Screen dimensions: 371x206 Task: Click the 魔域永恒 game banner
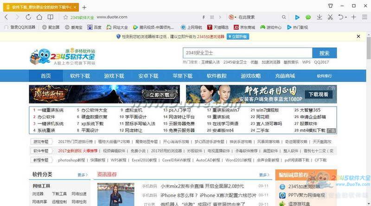pos(104,94)
